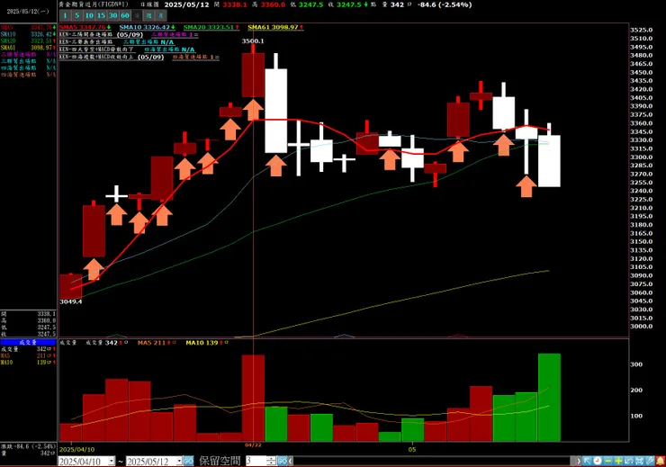Switch to the 15-minute chart interval

101,15
